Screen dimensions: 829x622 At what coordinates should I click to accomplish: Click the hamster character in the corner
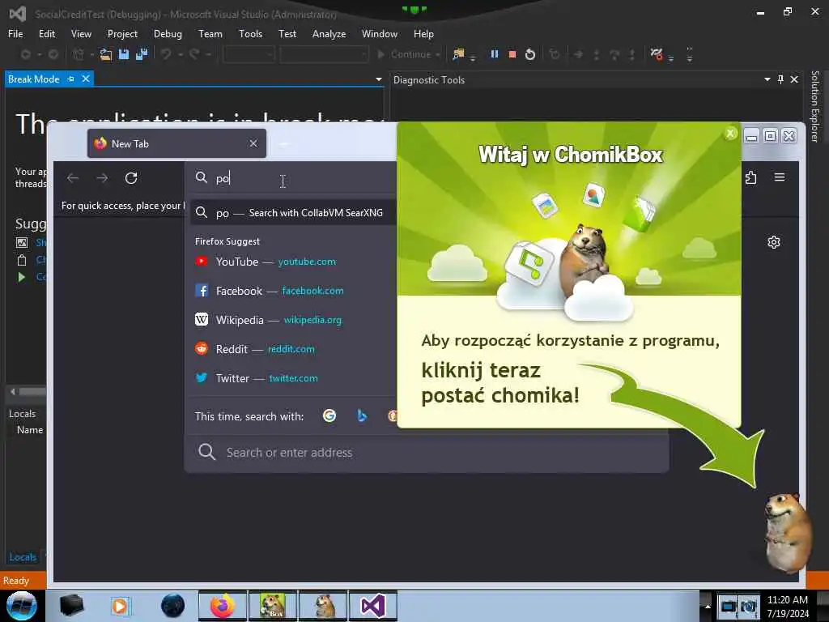coord(787,532)
